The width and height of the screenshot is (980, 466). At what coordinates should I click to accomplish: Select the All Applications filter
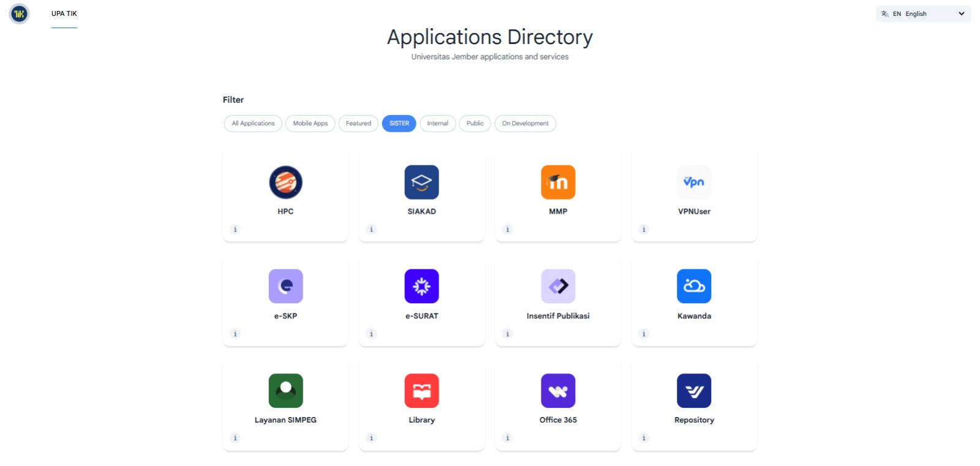tap(253, 124)
